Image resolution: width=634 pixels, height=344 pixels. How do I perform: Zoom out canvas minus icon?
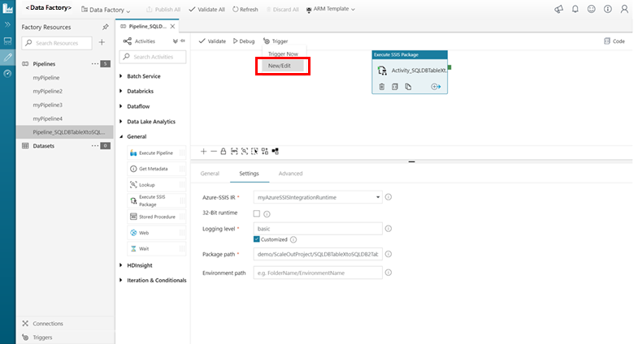pos(214,152)
